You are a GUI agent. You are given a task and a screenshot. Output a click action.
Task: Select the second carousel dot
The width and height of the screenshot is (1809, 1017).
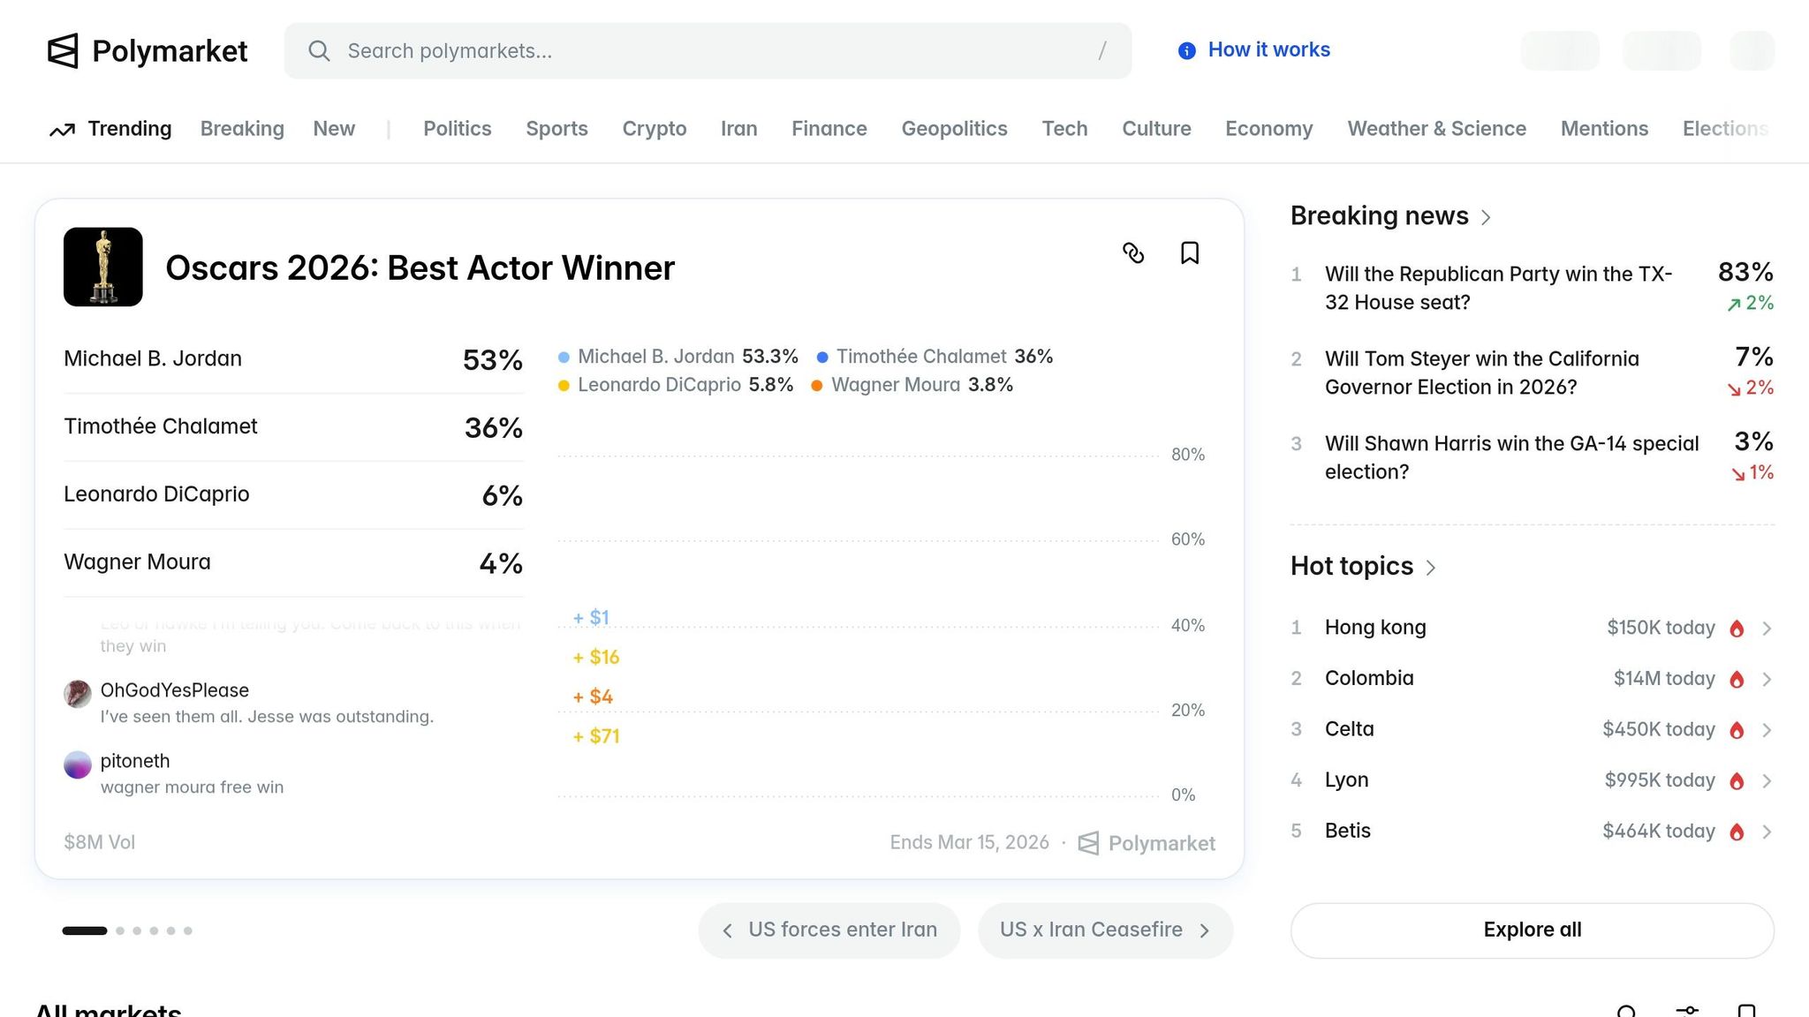click(120, 930)
